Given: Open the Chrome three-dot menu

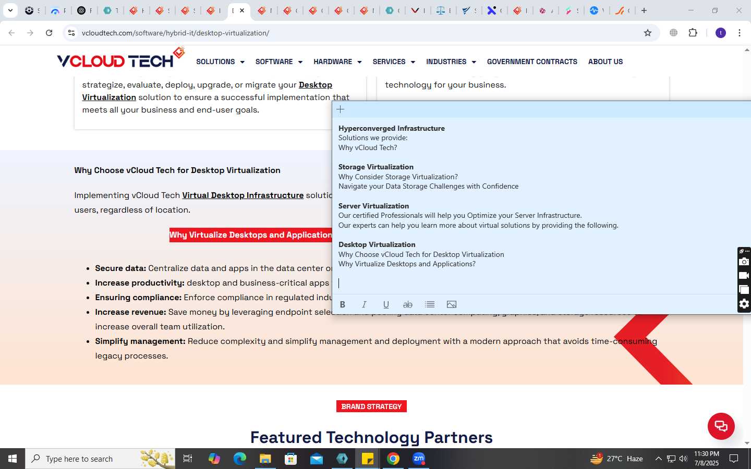Looking at the screenshot, I should (x=740, y=33).
